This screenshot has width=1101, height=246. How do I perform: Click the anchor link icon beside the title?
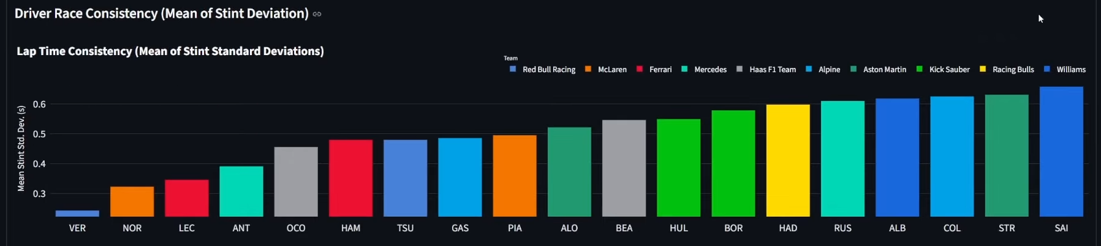317,14
